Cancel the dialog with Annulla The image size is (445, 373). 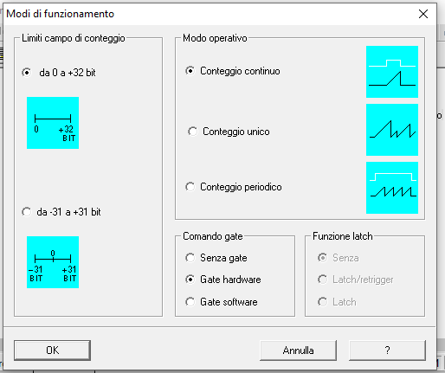[x=298, y=350]
